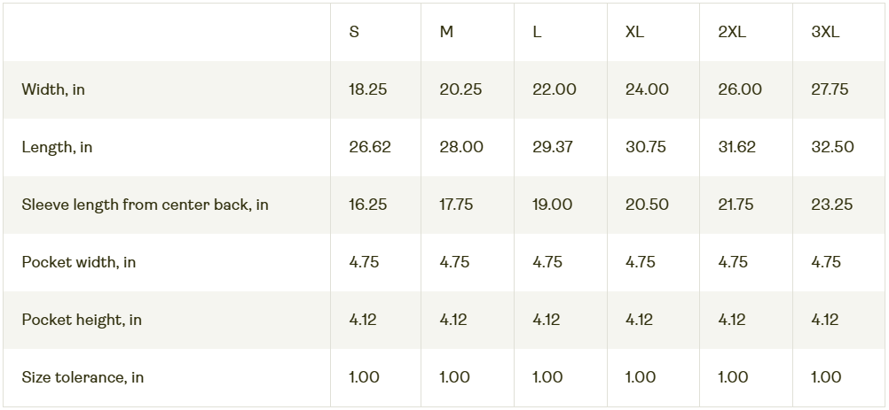This screenshot has height=410, width=889.
Task: Click width value 18.25 for size S
Action: tap(367, 89)
